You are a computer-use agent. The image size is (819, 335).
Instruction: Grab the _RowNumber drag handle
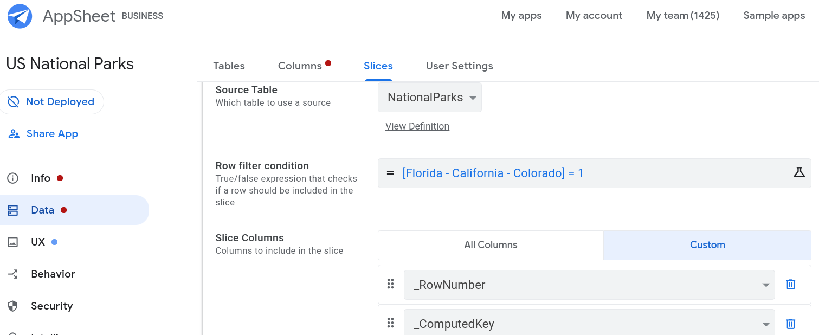391,284
